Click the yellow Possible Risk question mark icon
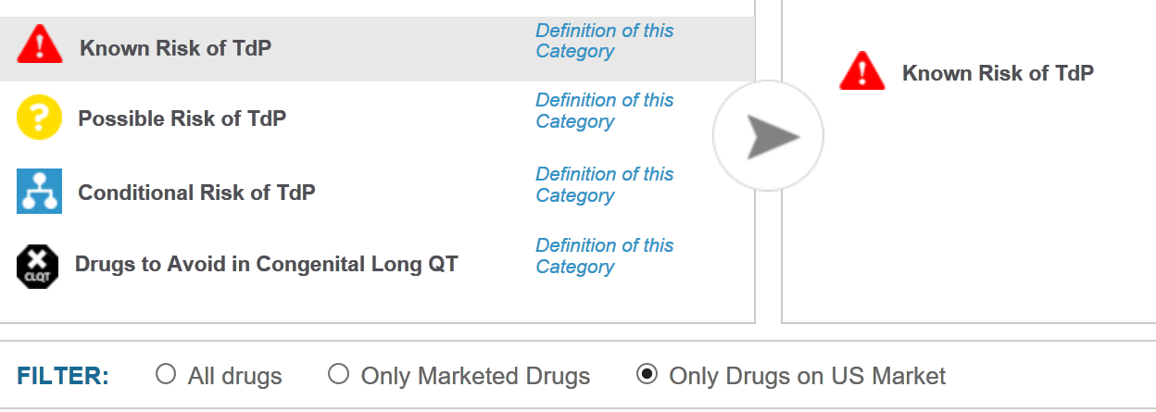Viewport: 1156px width, 412px height. pos(40,119)
